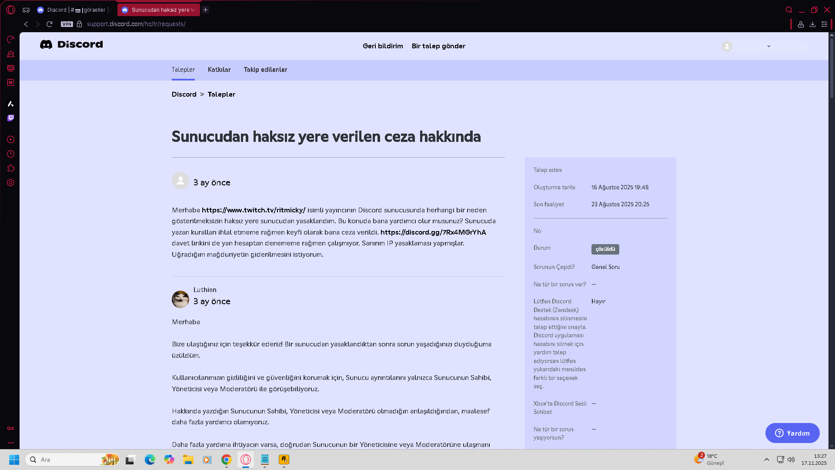This screenshot has width=835, height=470.
Task: Reload the page with the refresh icon
Action: coord(50,24)
